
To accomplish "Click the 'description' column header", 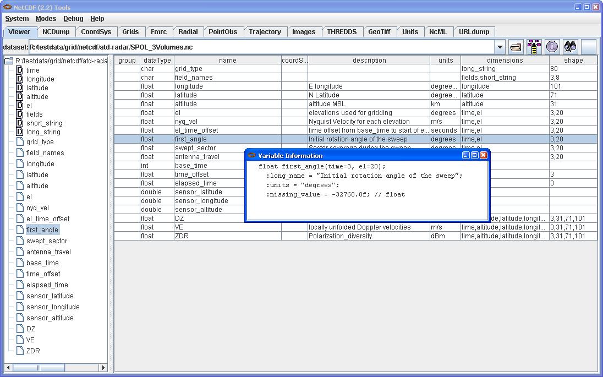I will coord(369,61).
